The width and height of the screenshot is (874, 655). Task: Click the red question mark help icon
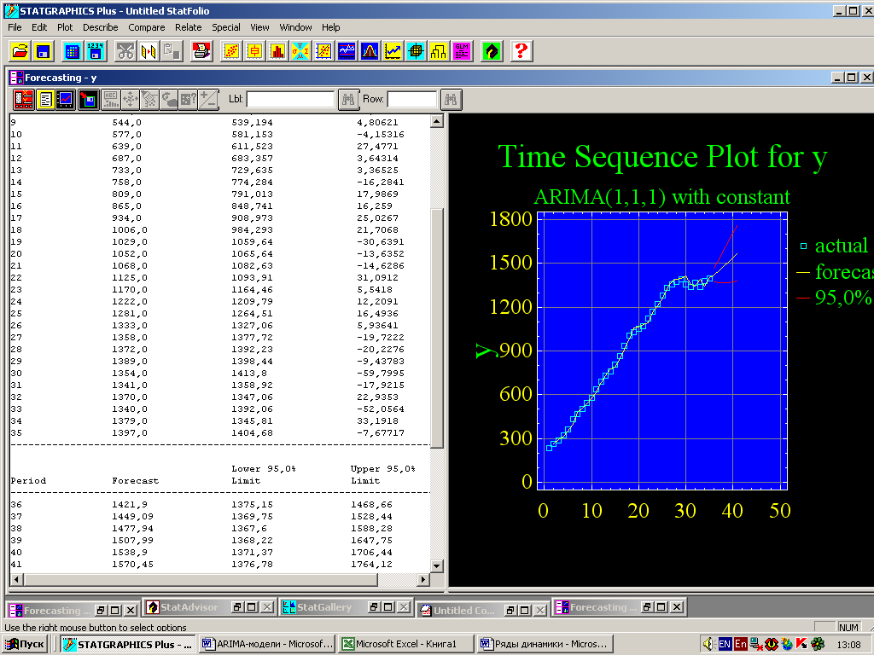(x=521, y=51)
